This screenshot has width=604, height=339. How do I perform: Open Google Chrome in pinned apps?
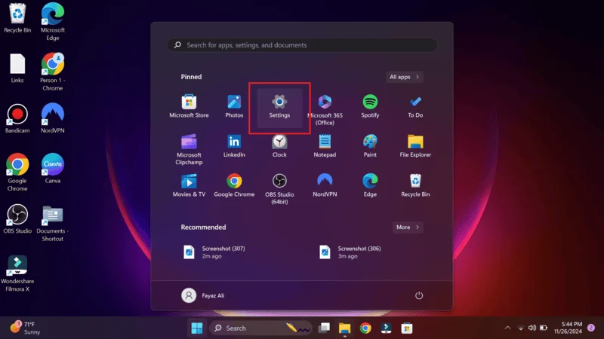(234, 185)
